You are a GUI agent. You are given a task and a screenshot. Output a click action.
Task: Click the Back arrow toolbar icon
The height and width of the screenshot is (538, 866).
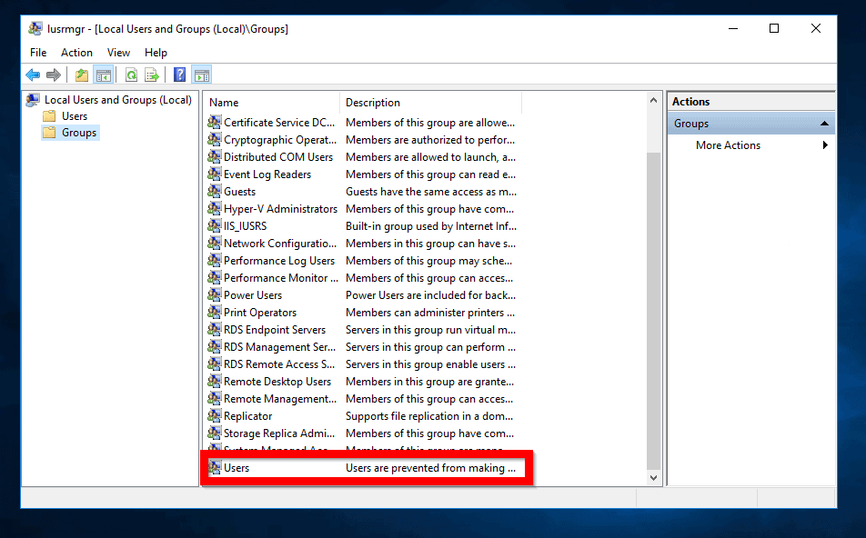pos(33,75)
